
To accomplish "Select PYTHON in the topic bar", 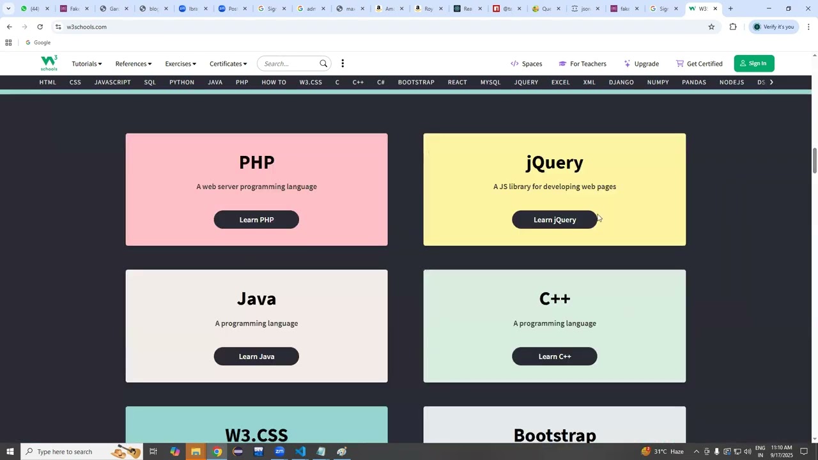I will tap(181, 82).
